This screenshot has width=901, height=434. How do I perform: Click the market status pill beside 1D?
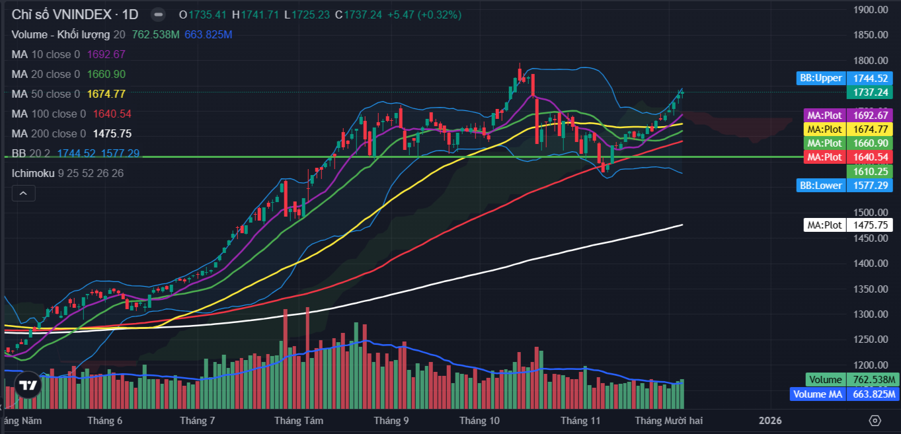pos(158,15)
